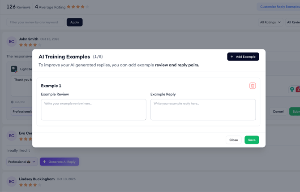
Task: Click Eva's EC avatar icon
Action: (12, 135)
